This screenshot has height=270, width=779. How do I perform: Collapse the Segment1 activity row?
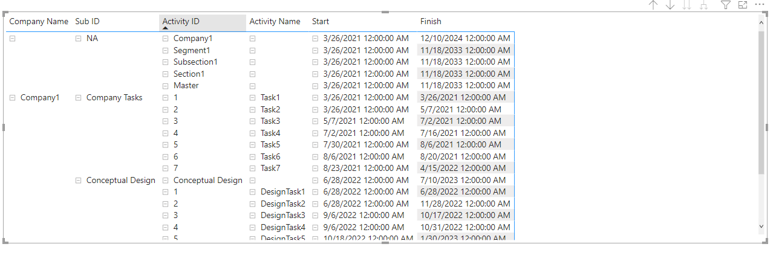tap(165, 50)
